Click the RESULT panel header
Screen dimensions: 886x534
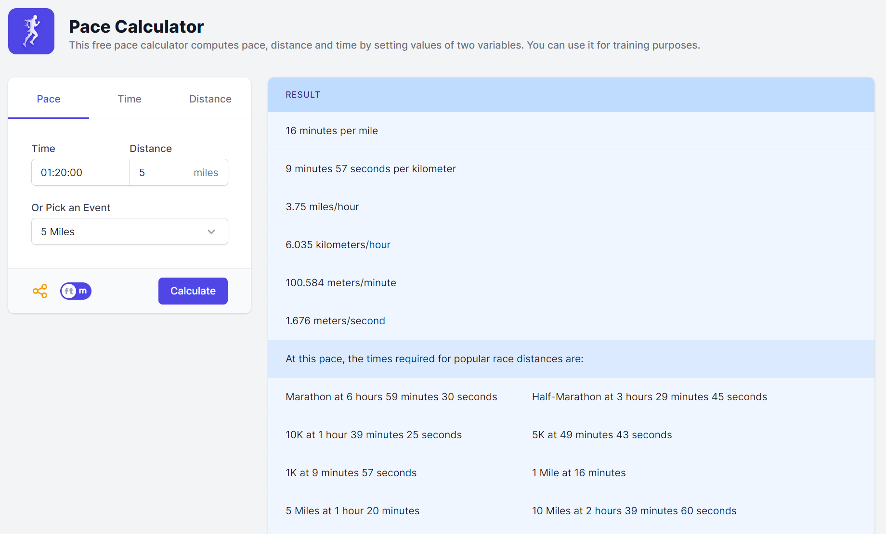coord(303,95)
